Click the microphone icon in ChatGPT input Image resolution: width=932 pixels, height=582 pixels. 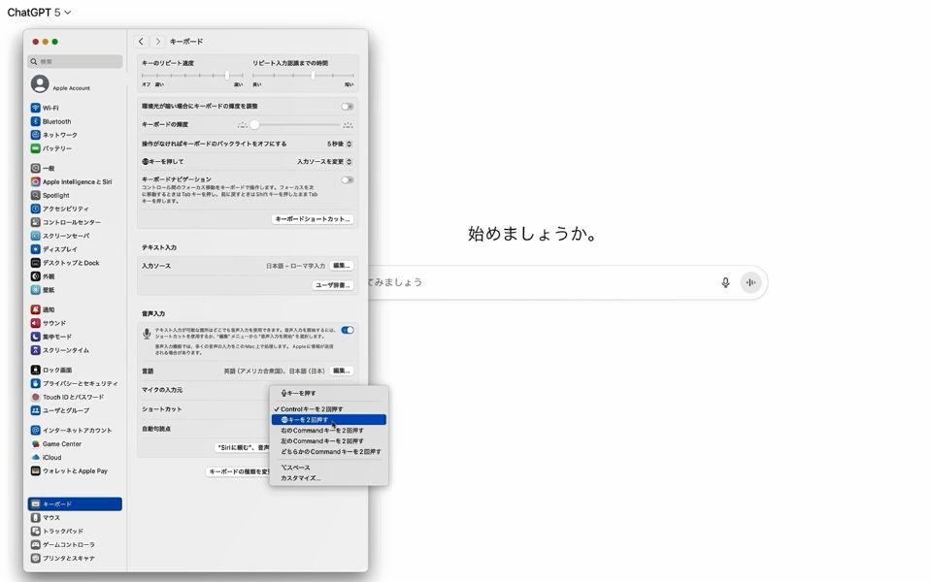(x=725, y=282)
